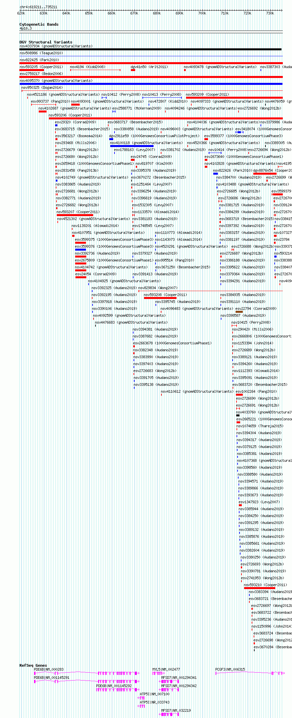Click the Cytogenetic Bands track title
Image resolution: width=292 pixels, height=718 pixels.
coord(39,24)
